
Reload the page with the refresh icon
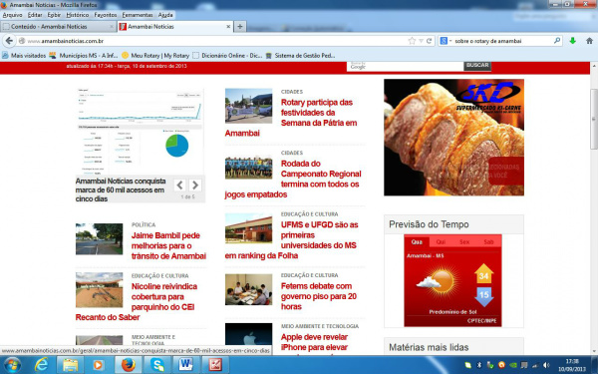(430, 41)
